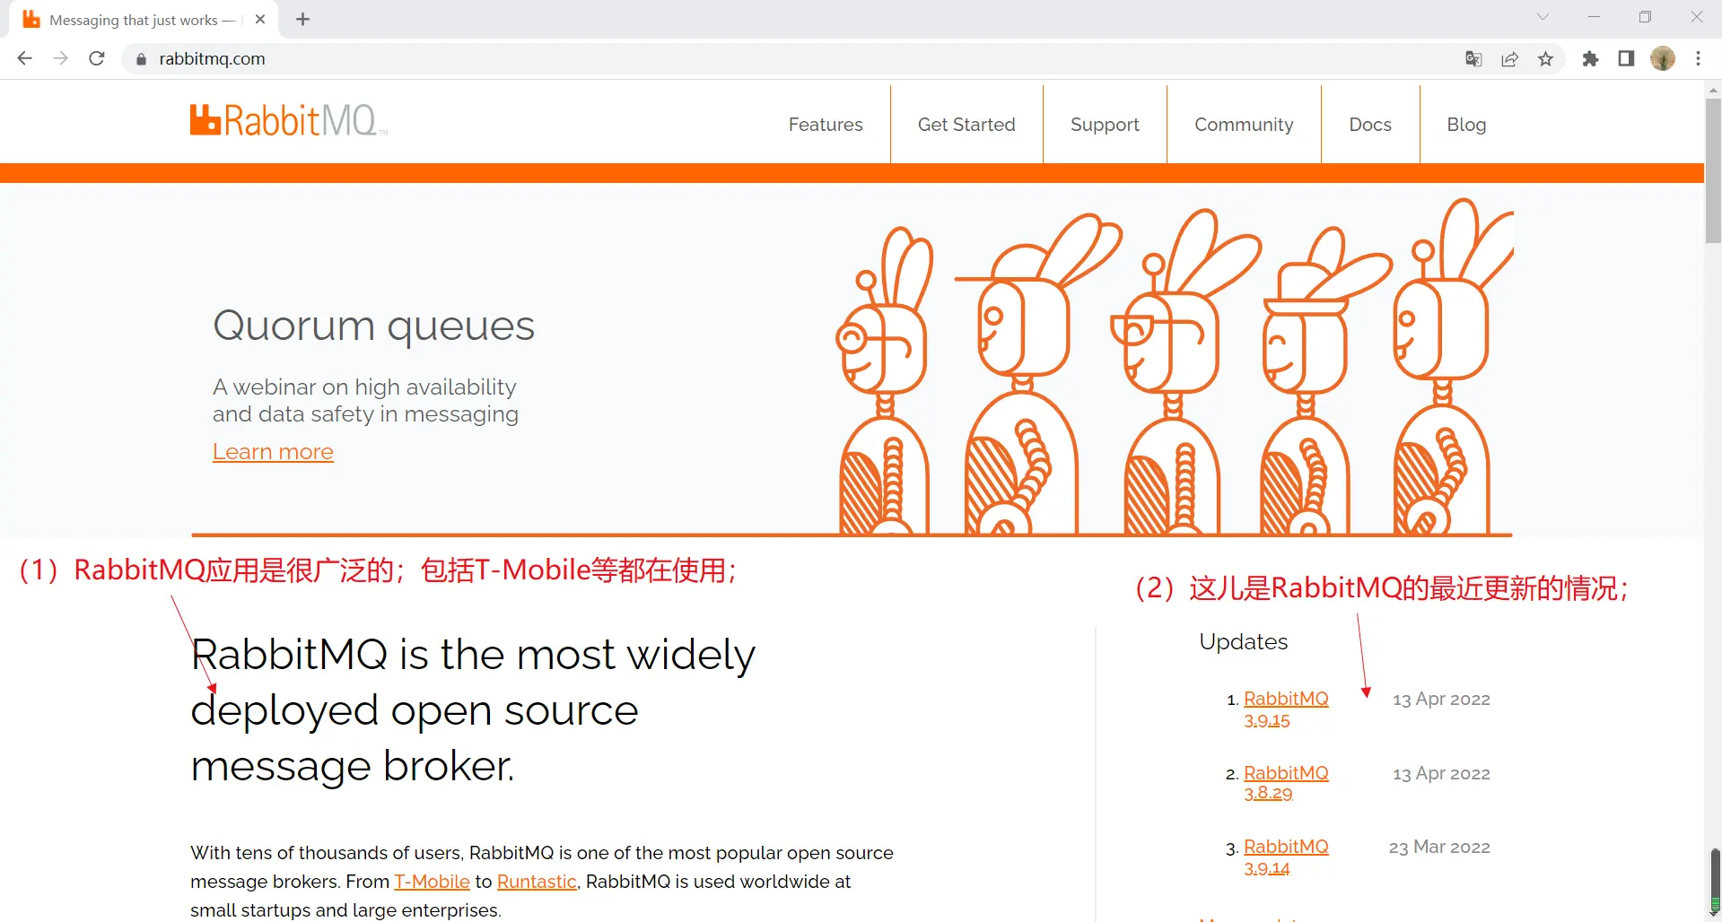Open the Get Started menu item
The width and height of the screenshot is (1722, 922).
click(966, 125)
